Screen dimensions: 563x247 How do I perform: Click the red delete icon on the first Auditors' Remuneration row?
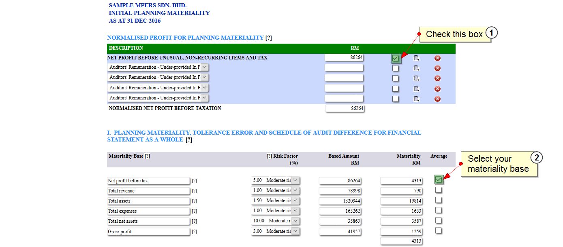coord(437,68)
